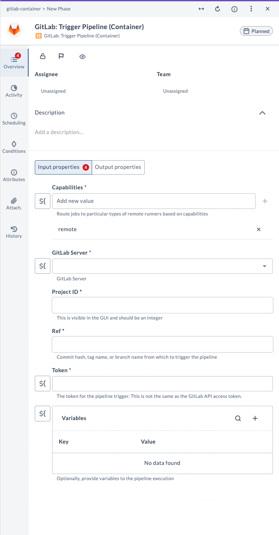
Task: Open the Conditions sidebar tab
Action: pos(14,147)
